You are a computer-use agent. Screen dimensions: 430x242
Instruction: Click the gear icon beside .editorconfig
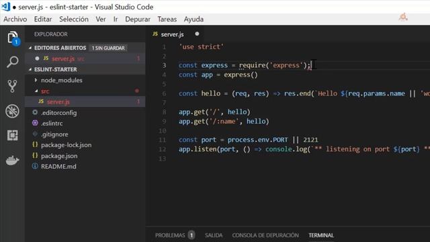35,112
